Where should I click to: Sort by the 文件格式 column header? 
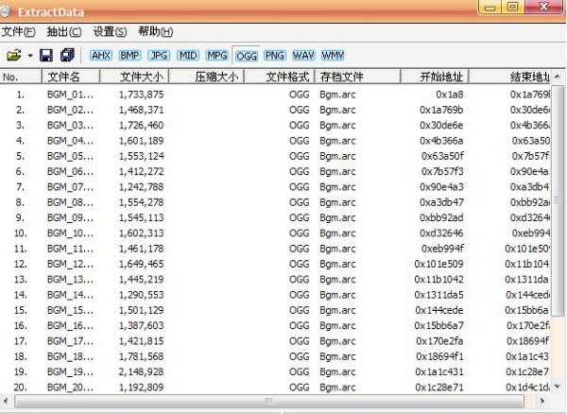point(280,77)
